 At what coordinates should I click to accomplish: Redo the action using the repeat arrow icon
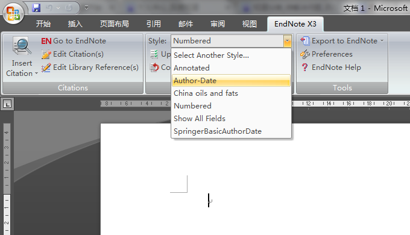(69, 8)
